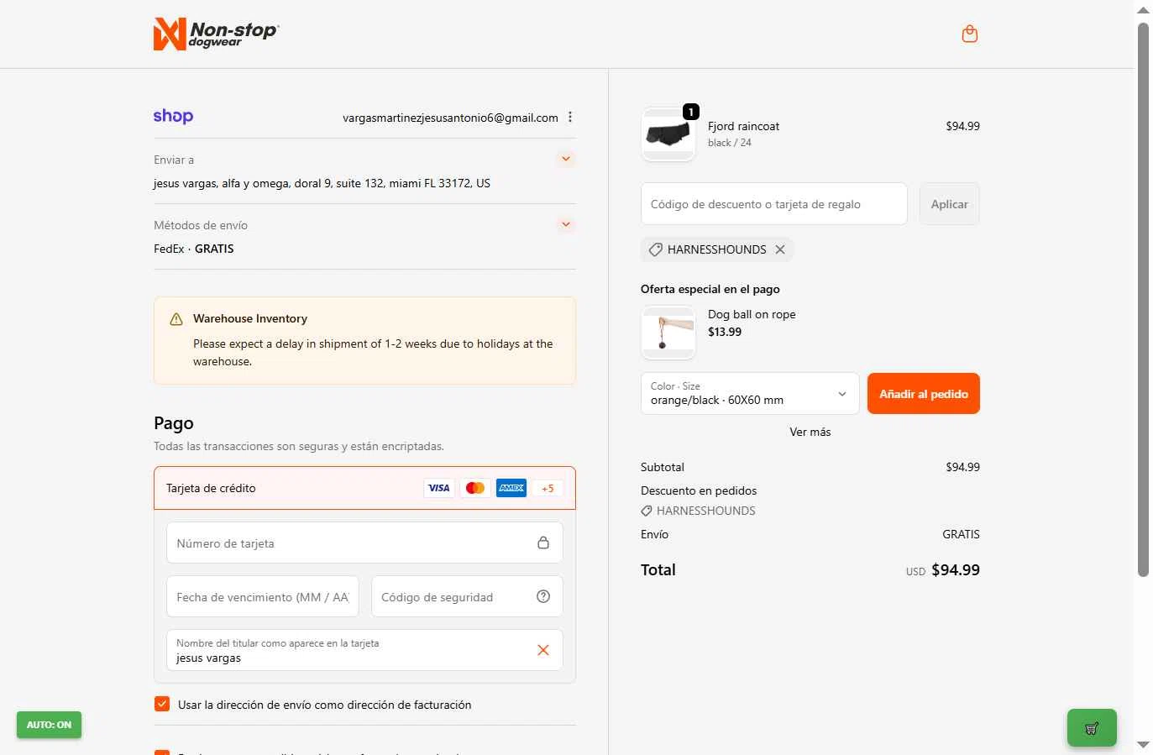Click the cardholder name field with jesus vargas
The height and width of the screenshot is (755, 1153).
click(x=364, y=650)
